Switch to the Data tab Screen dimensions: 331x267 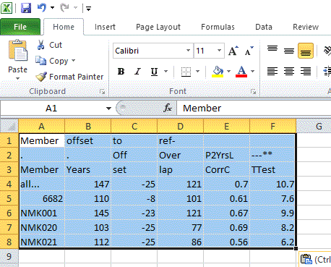pos(264,27)
